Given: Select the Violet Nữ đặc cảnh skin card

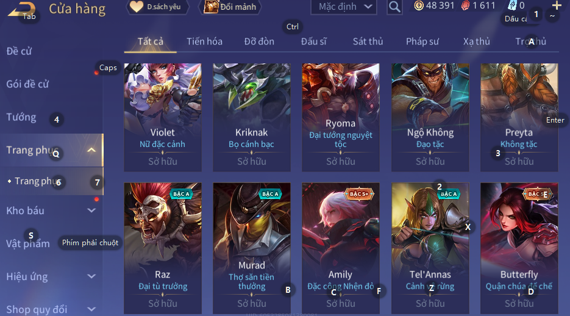Looking at the screenshot, I should (x=163, y=118).
